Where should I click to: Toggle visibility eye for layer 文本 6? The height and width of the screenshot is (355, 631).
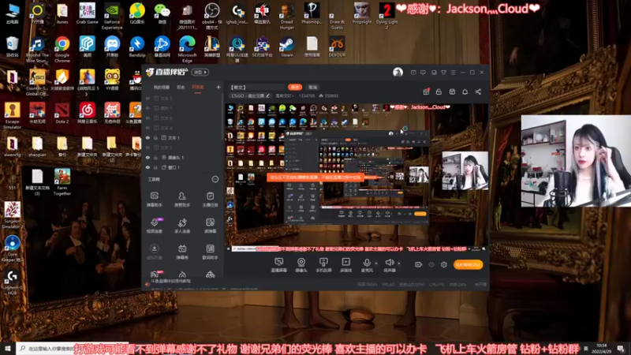point(147,118)
